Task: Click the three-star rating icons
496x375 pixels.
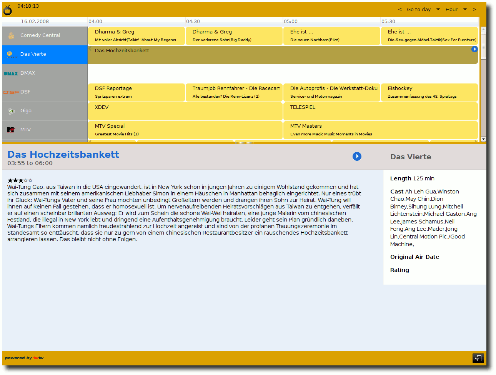Action: pos(20,180)
